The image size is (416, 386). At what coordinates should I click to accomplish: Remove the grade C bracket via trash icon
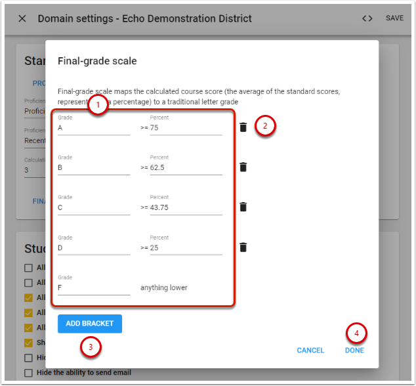coord(243,207)
